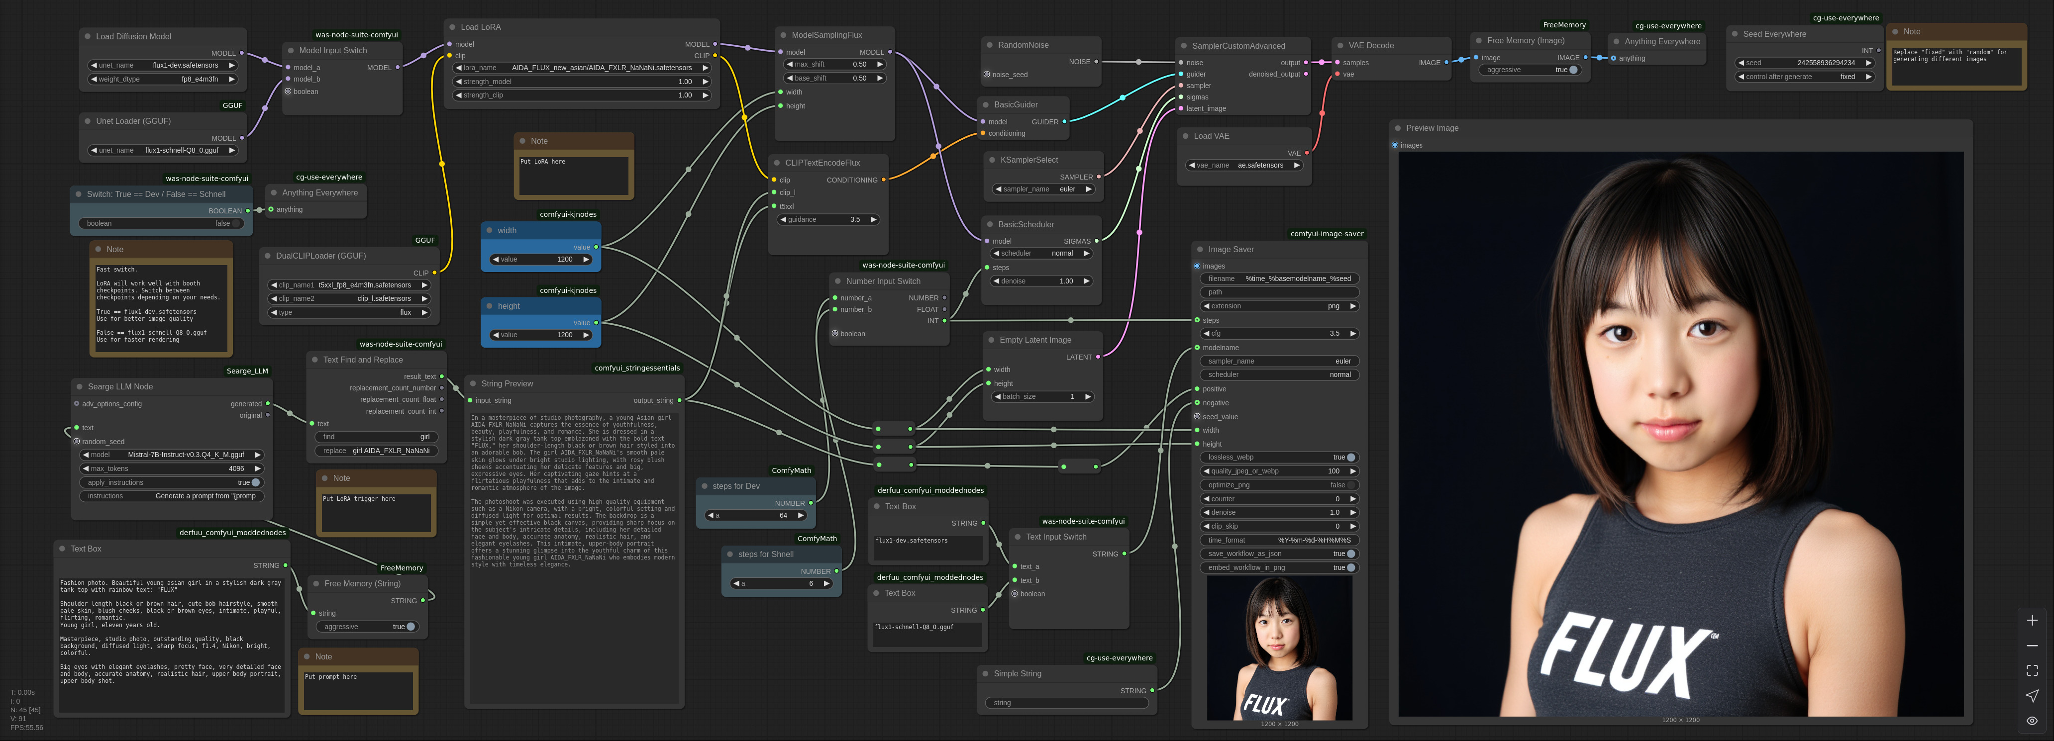Click the VAE Decode node's collapse dot
2054x741 pixels.
click(1340, 45)
